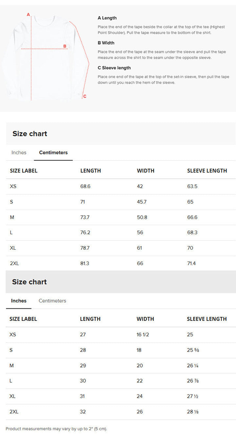Select the 26 ¼ sleeve length value

click(x=193, y=366)
